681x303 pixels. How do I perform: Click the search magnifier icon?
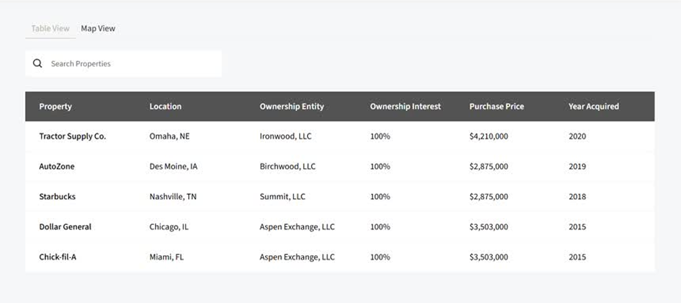click(38, 63)
